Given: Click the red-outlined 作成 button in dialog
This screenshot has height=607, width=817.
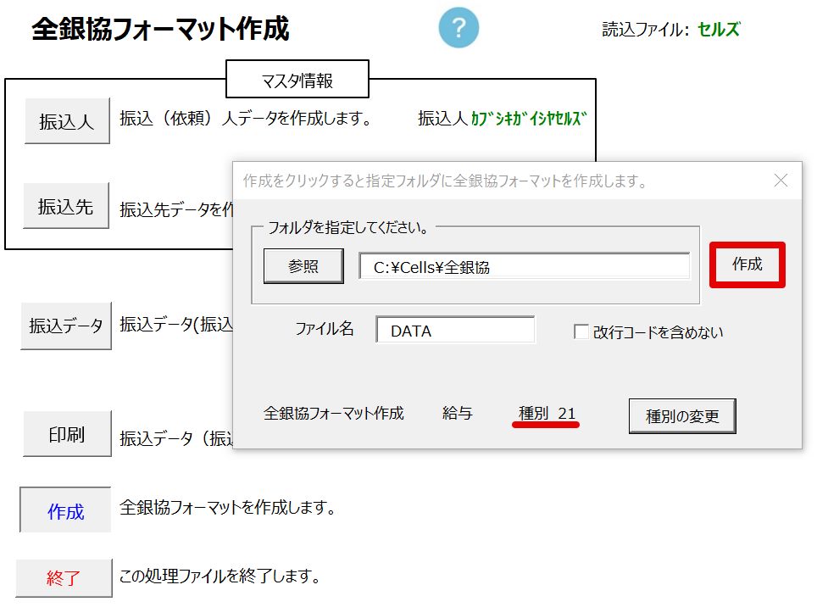Looking at the screenshot, I should (x=747, y=265).
